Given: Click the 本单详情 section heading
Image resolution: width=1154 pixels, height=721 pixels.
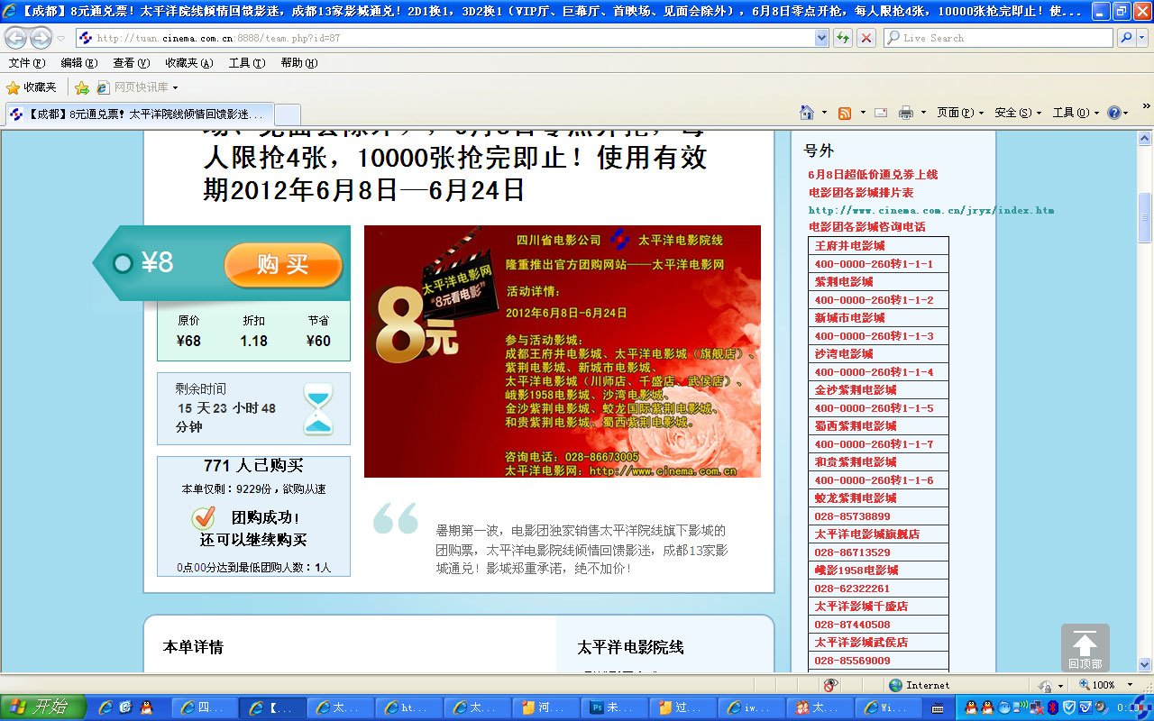Looking at the screenshot, I should (193, 647).
